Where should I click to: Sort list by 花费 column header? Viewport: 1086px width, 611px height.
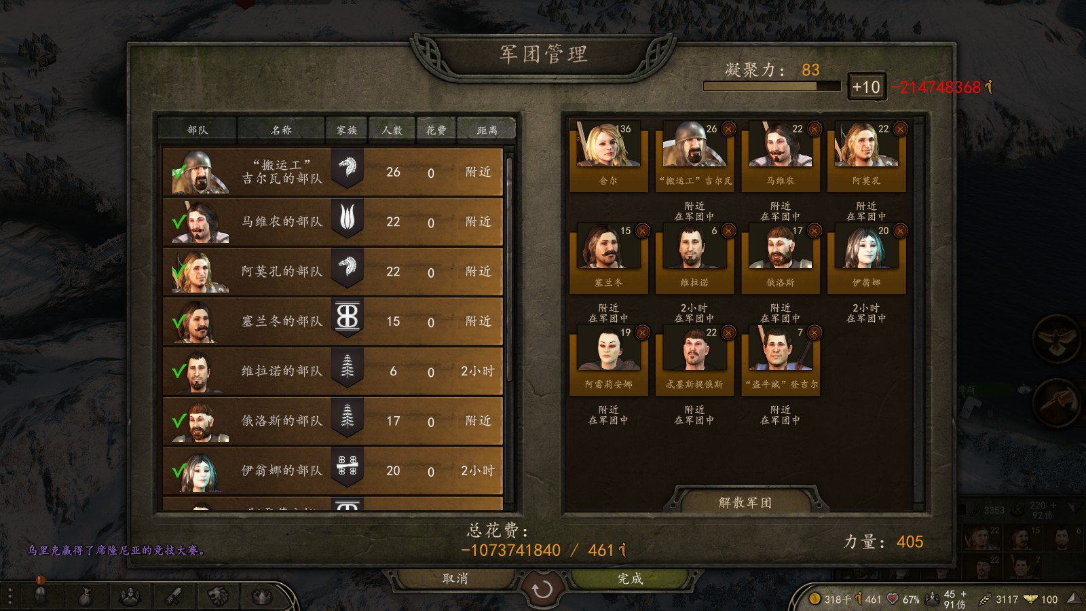(x=436, y=130)
